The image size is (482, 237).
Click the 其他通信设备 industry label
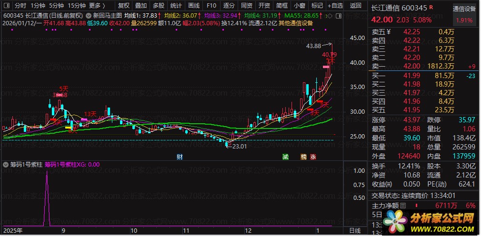(296, 23)
